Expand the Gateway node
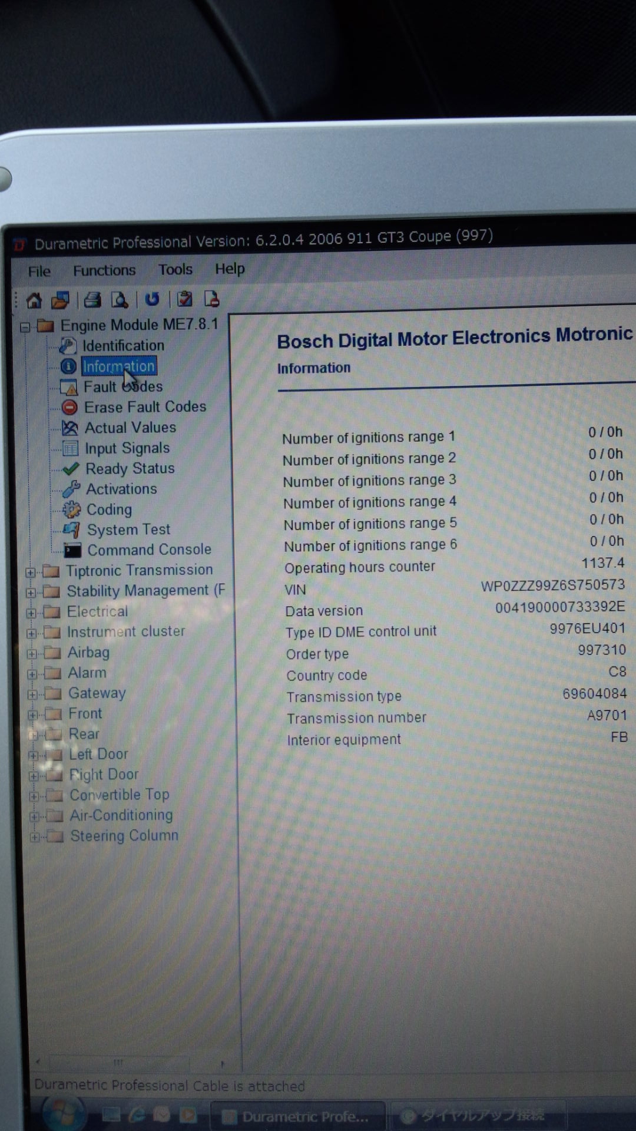The image size is (636, 1131). pos(33,695)
